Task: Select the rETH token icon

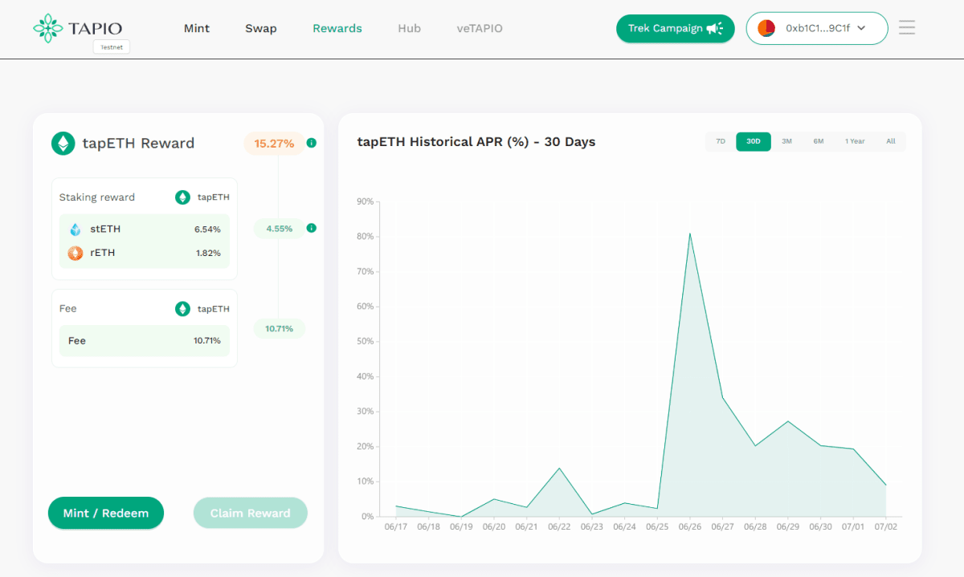Action: click(76, 253)
